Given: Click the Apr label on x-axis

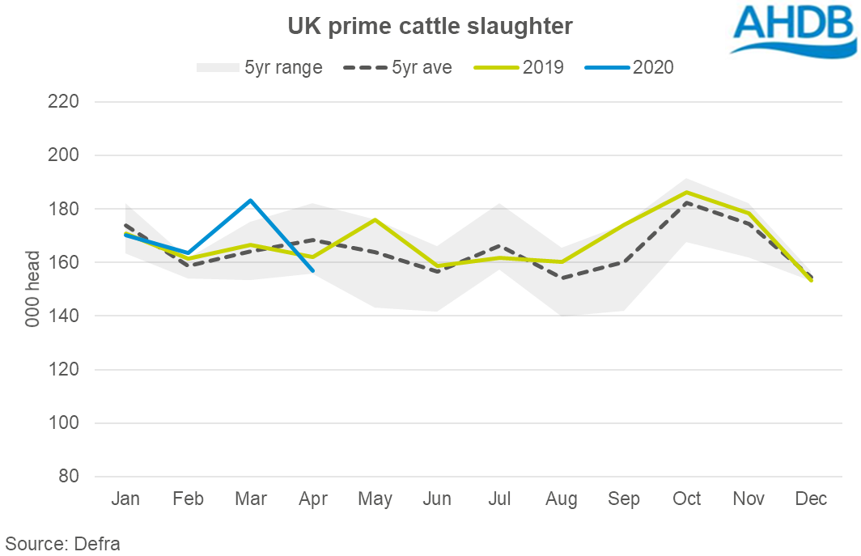Looking at the screenshot, I should 313,499.
